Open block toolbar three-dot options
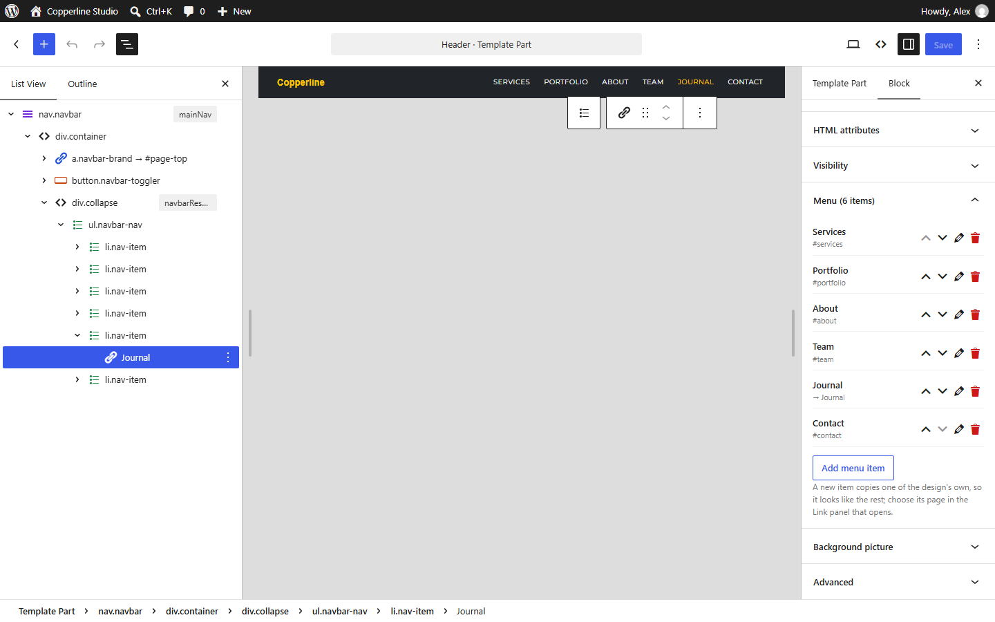The image size is (995, 622). pos(700,113)
